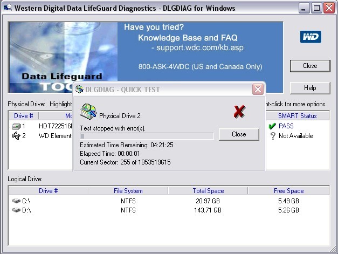Open Help in main window
Screen dimensions: 338x254
[x=310, y=88]
